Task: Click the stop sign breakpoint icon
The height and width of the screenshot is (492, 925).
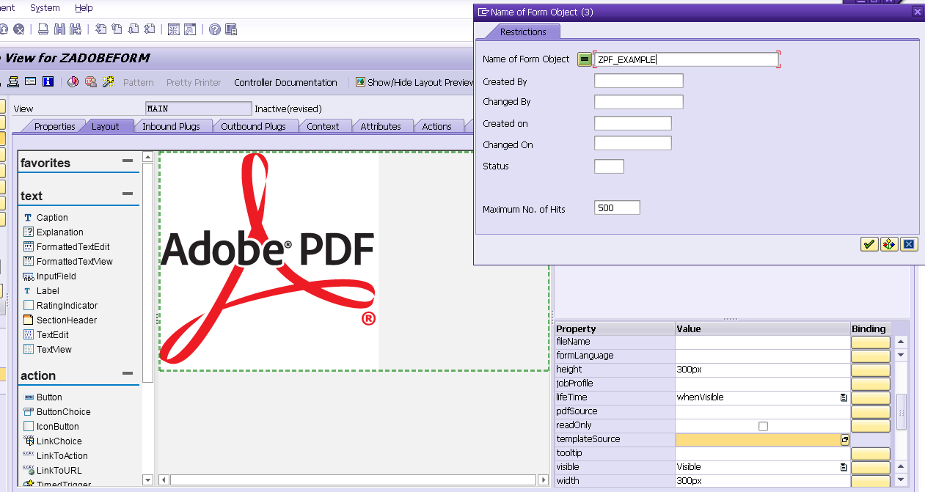Action: click(x=91, y=82)
